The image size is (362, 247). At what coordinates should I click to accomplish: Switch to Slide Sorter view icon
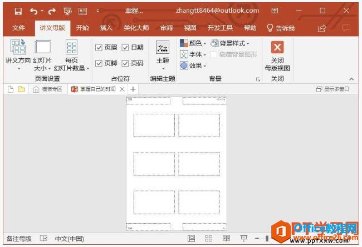point(208,239)
